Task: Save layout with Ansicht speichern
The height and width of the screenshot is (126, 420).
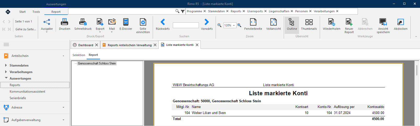Action: pos(383,26)
